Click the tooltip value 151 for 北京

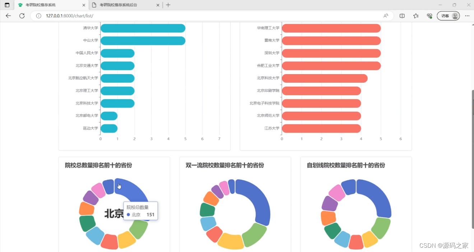[x=150, y=215]
